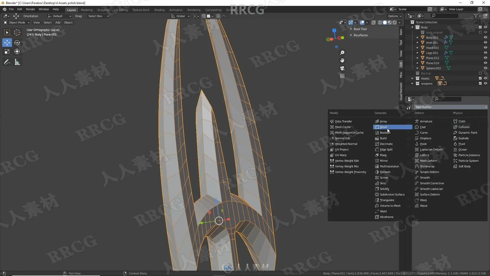Click the camera view icon

(x=342, y=68)
